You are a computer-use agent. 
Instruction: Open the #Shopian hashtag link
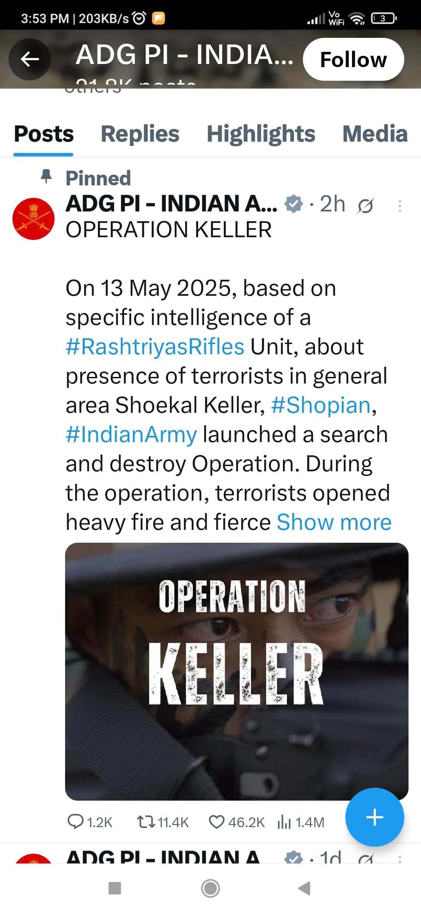pos(321,405)
